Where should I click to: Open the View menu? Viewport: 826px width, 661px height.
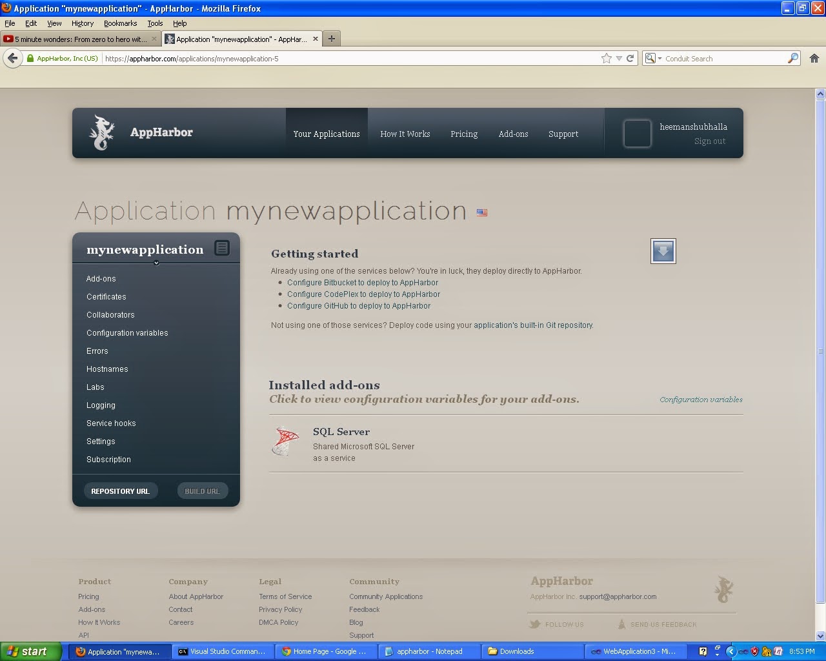[54, 23]
